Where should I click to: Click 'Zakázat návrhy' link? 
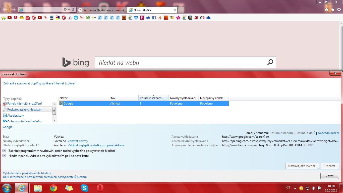(x=78, y=141)
